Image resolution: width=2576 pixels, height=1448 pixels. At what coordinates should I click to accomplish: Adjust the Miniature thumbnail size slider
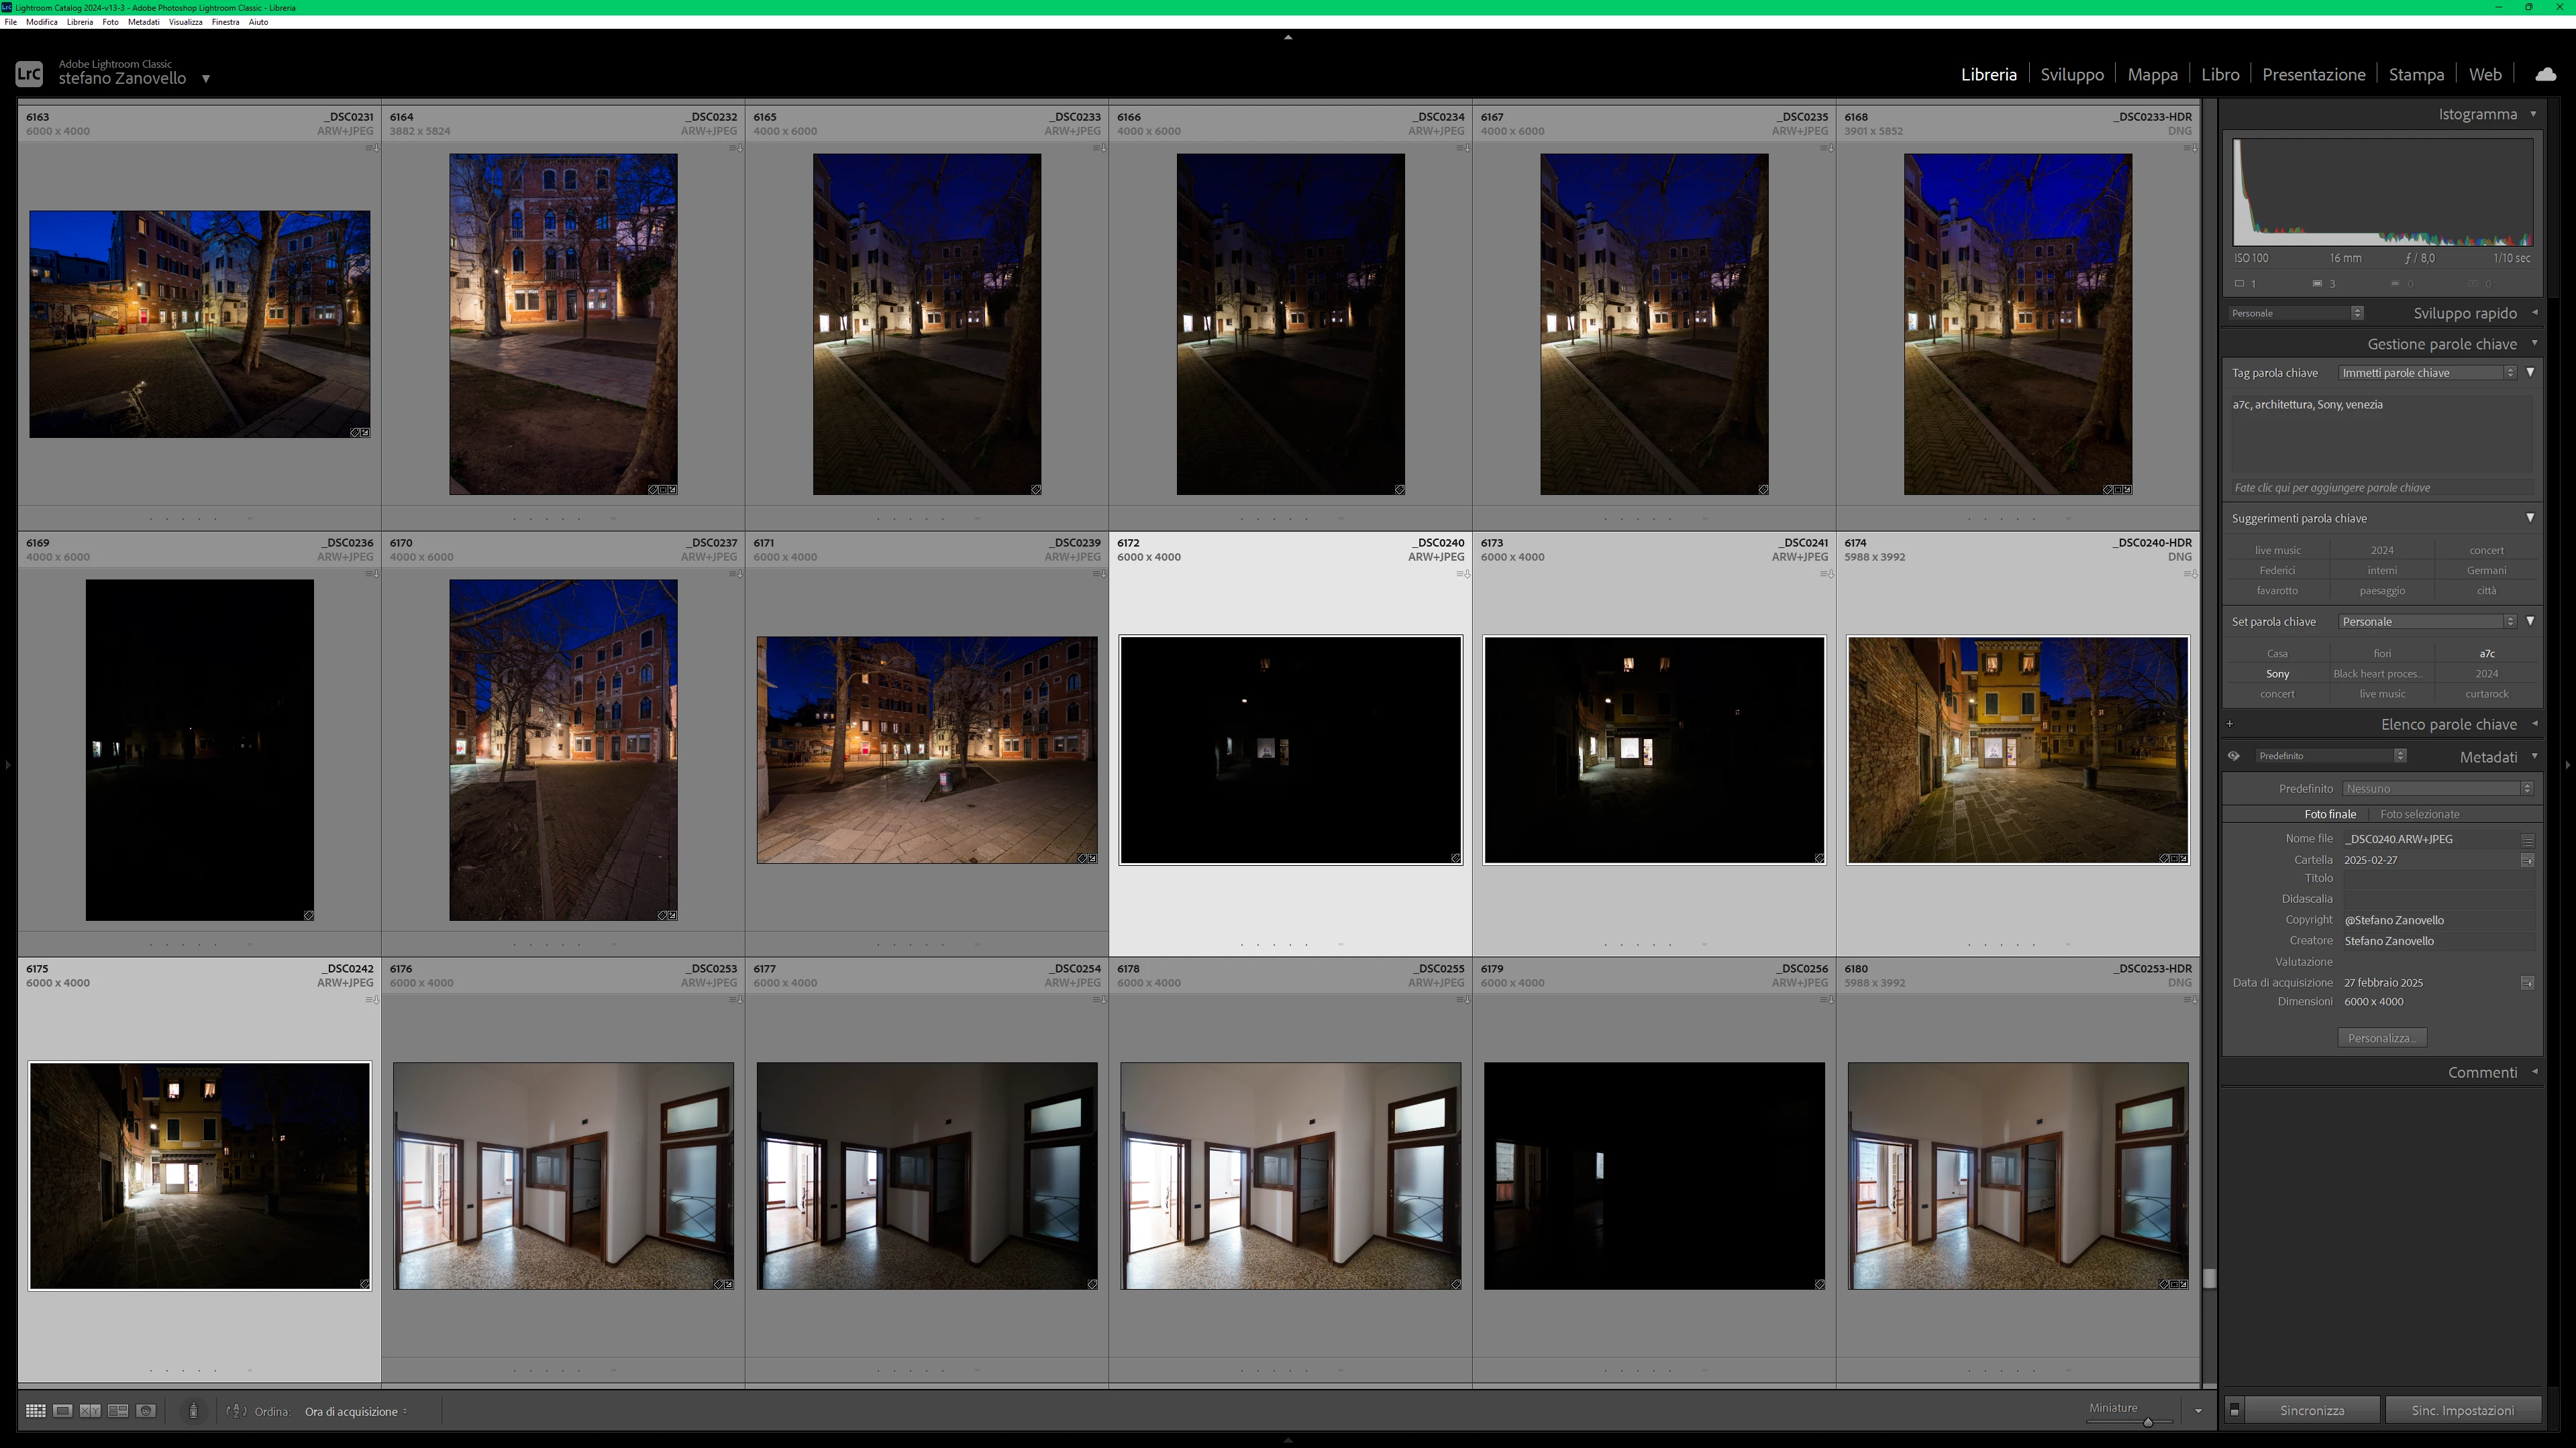[x=2147, y=1422]
